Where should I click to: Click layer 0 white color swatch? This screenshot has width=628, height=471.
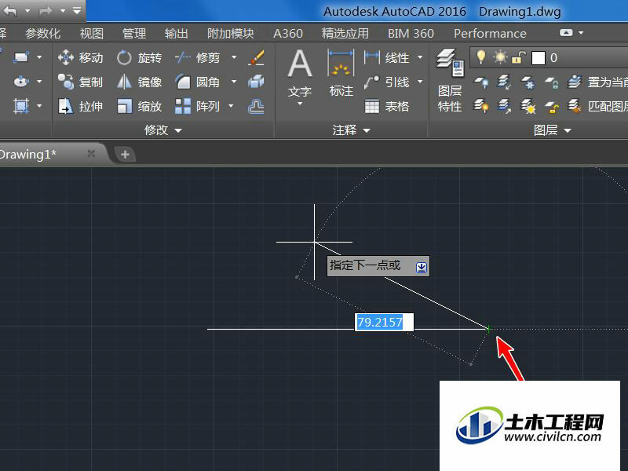click(x=538, y=58)
